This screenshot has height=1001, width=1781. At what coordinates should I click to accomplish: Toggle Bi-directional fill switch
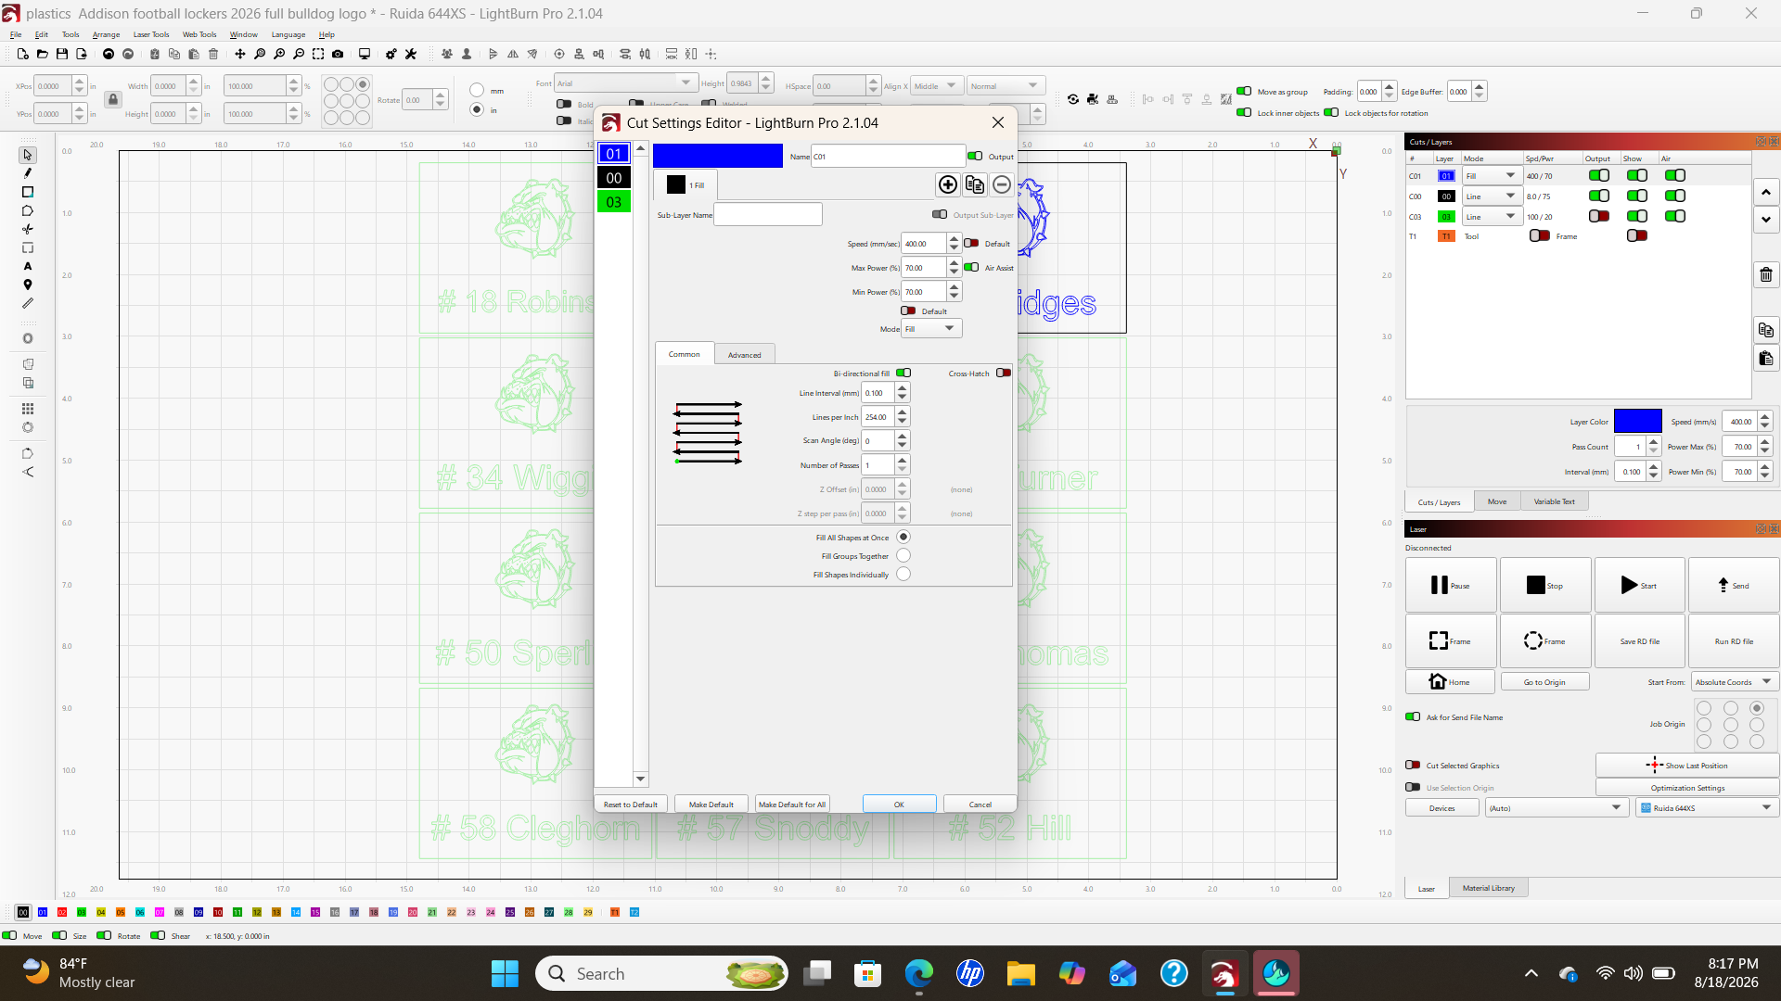point(903,373)
